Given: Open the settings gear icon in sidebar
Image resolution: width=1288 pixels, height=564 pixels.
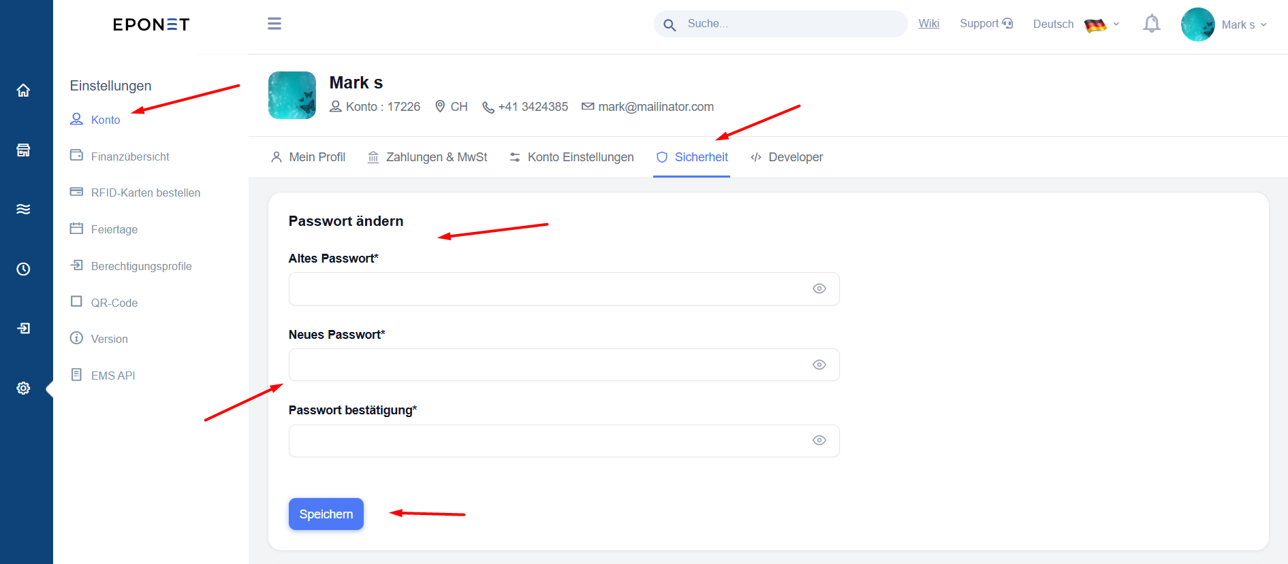Looking at the screenshot, I should [x=23, y=388].
